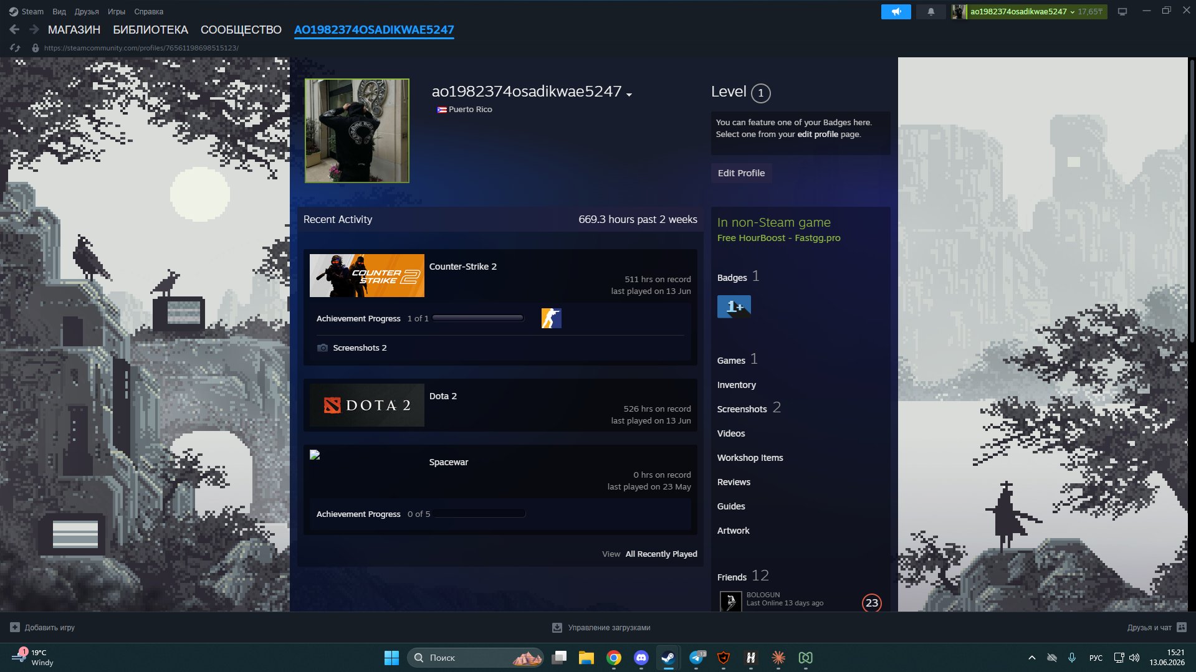Open the Справка menu
The width and height of the screenshot is (1196, 672).
click(149, 12)
